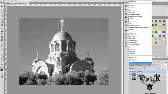Select the History Brush tool
Viewport: 168px width, 94px height.
2,34
